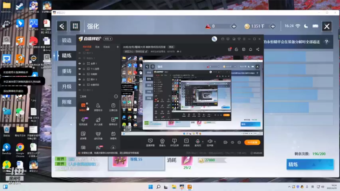The width and height of the screenshot is (340, 191).
Task: Open the 房管助手 room manager tool
Action: (x=98, y=107)
